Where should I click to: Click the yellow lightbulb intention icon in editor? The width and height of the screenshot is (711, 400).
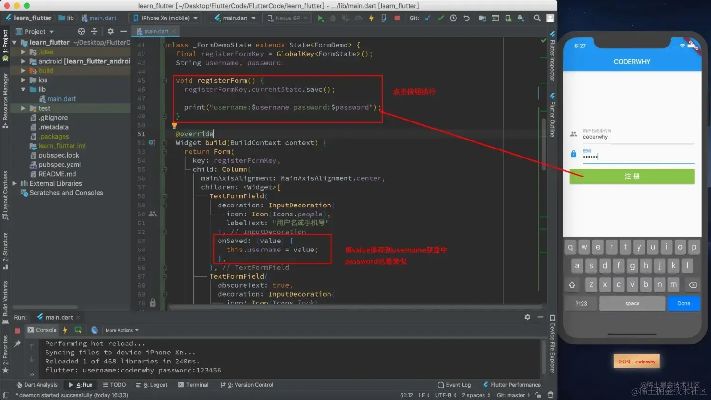pyautogui.click(x=174, y=125)
